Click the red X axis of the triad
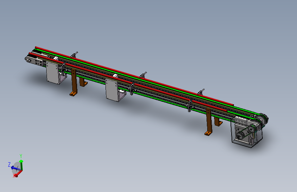This screenshot has height=192, width=297. pyautogui.click(x=18, y=174)
